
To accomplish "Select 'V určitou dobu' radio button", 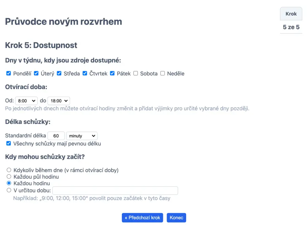I will coord(9,190).
